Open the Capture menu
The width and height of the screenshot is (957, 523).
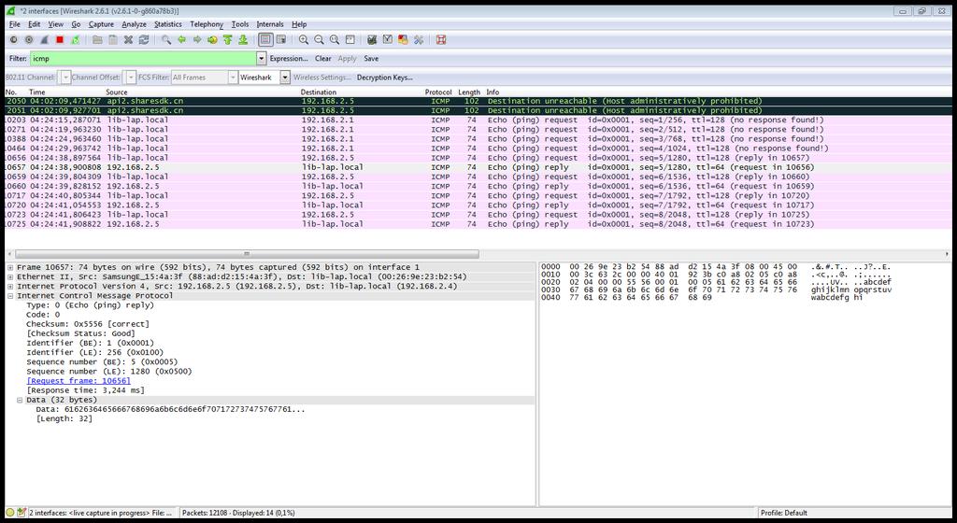[x=101, y=24]
